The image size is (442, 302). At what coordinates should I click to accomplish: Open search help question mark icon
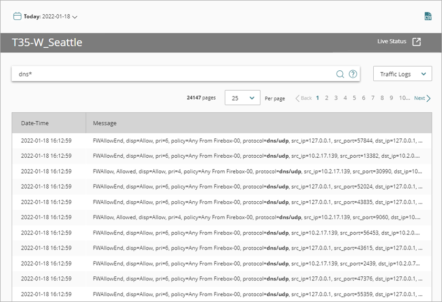(x=353, y=74)
